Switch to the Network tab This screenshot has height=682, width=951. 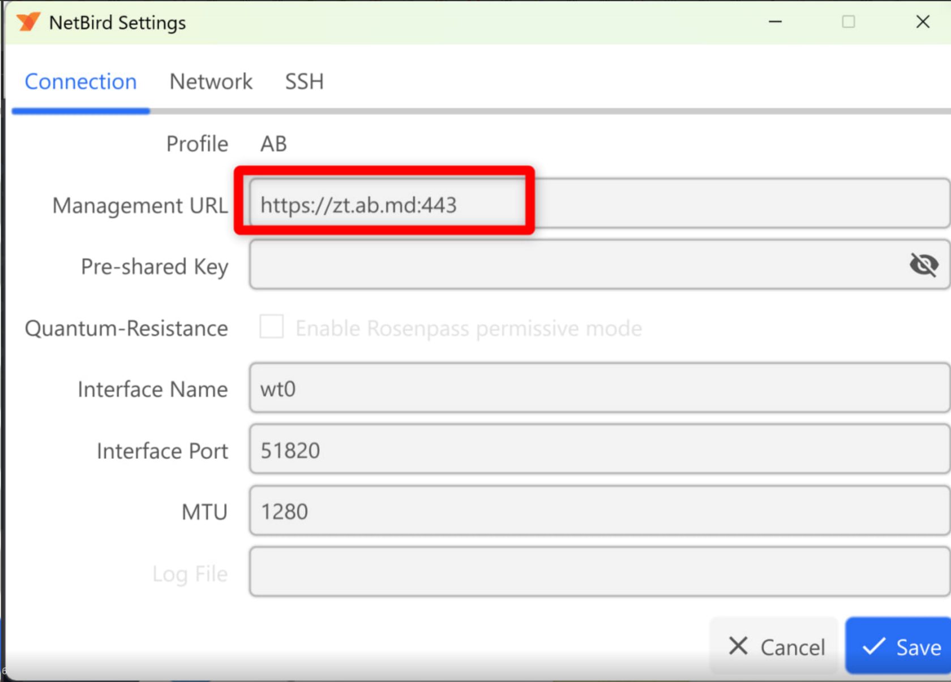tap(211, 81)
